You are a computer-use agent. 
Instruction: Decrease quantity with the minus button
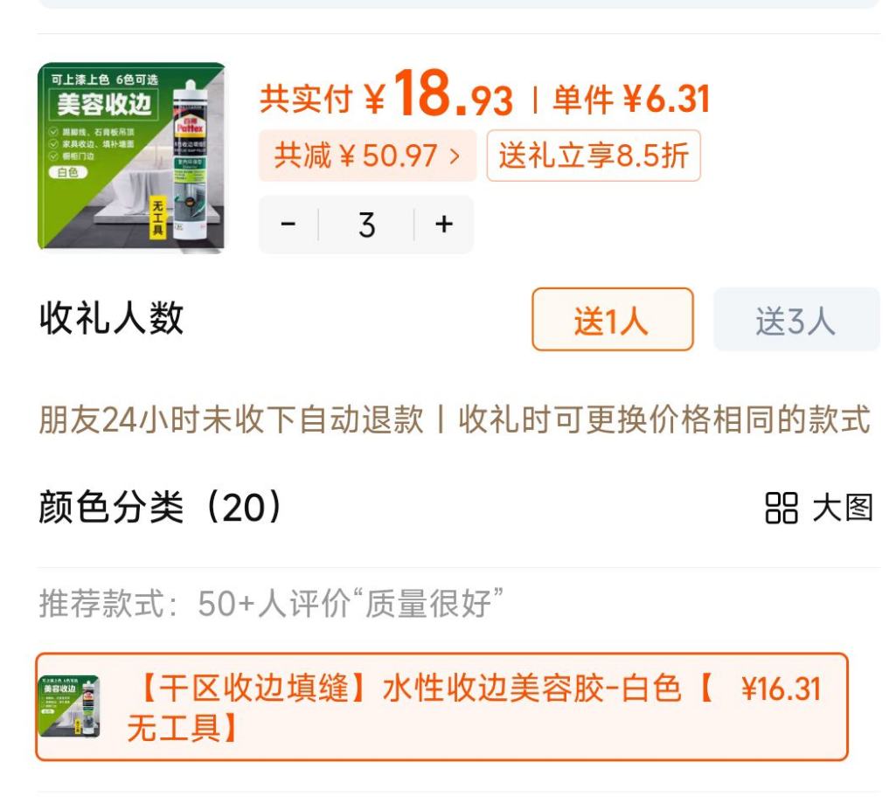(x=288, y=224)
